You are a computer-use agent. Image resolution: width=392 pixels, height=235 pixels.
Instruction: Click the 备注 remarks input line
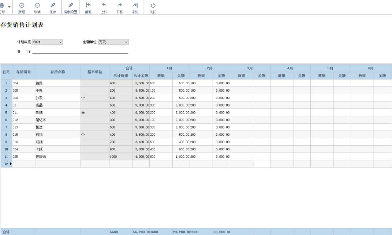point(80,51)
